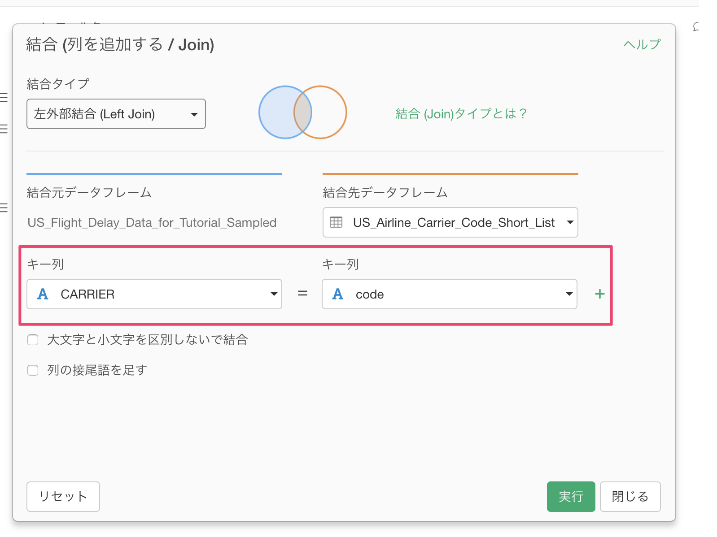Click the US_Flight_Delay_Data_for_Tutorial_Sampled source frame name
Screen dimensions: 717x537
[152, 223]
